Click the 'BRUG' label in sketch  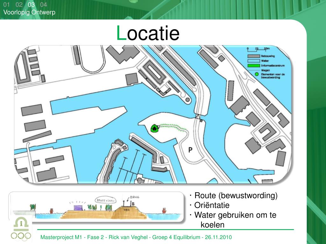(x=135, y=197)
